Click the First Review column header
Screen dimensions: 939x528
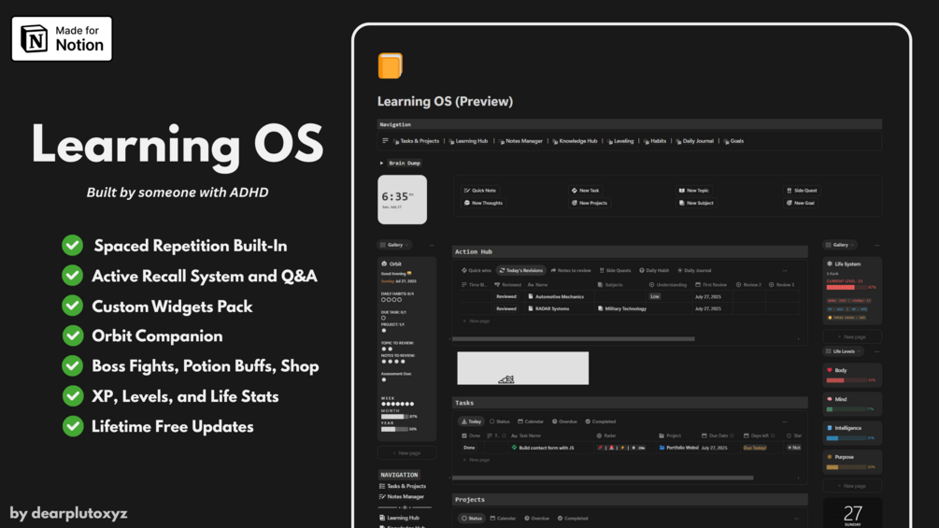click(x=711, y=285)
